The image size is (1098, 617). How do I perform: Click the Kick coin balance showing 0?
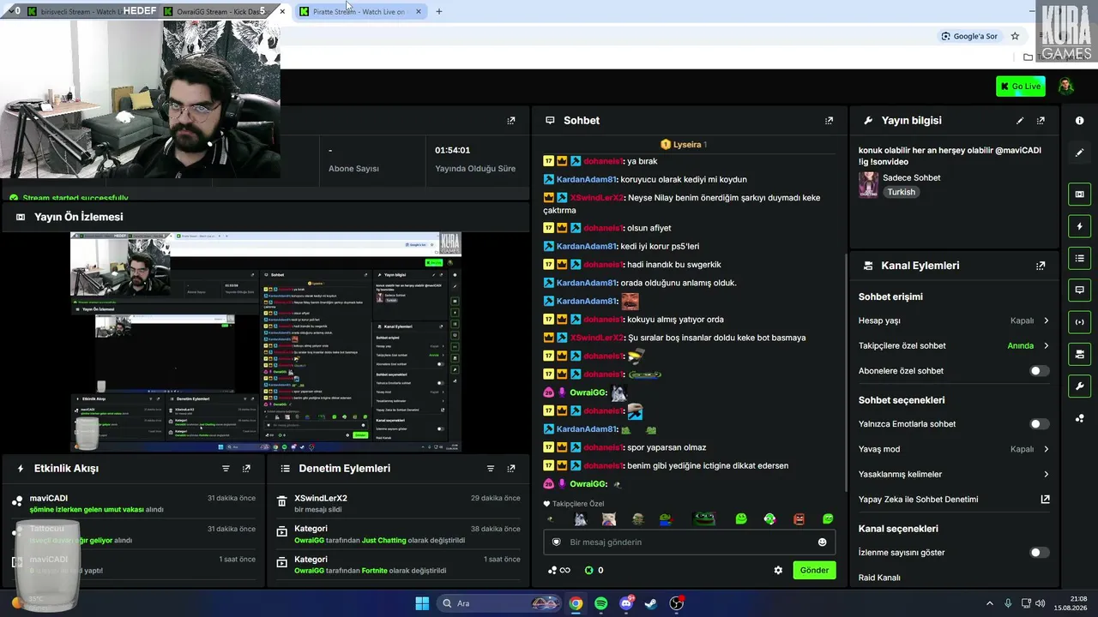[x=594, y=570]
